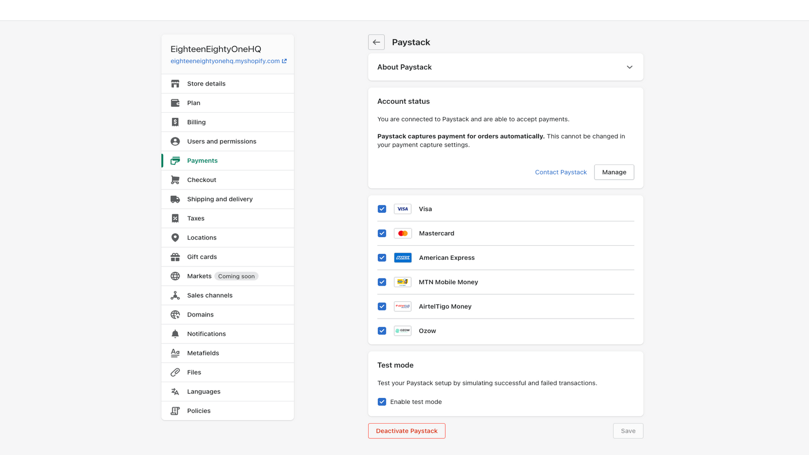
Task: Go to Policies settings
Action: click(228, 411)
